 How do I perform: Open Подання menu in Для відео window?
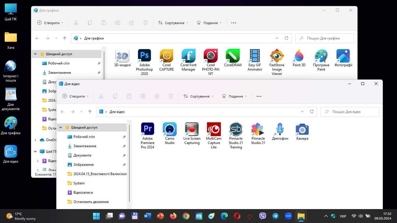pos(235,96)
